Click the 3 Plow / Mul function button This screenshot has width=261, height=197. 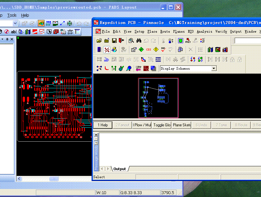pyautogui.click(x=142, y=125)
